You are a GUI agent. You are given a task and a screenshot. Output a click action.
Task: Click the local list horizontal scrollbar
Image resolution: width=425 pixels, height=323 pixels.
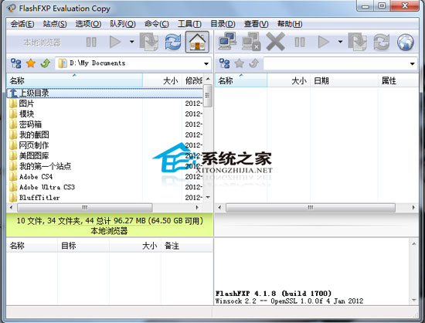(x=85, y=208)
